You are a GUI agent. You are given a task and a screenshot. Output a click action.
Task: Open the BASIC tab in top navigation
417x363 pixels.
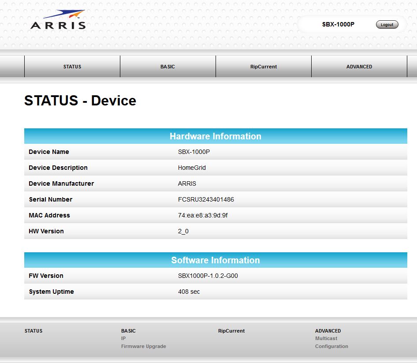tap(168, 67)
